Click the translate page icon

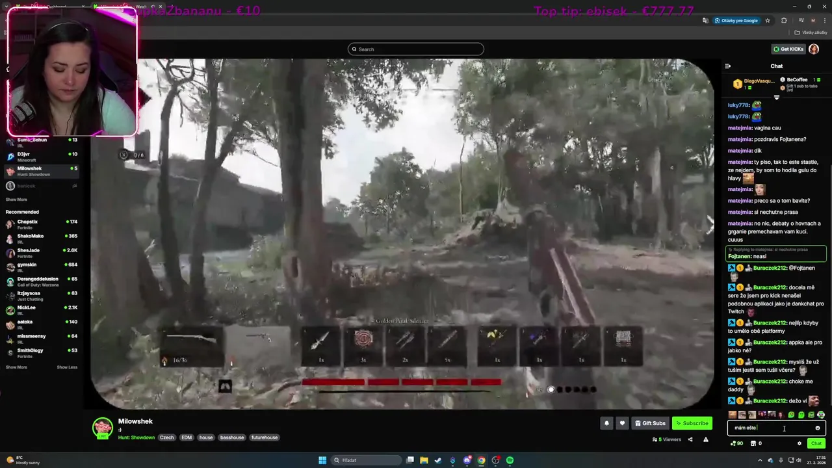pyautogui.click(x=705, y=20)
